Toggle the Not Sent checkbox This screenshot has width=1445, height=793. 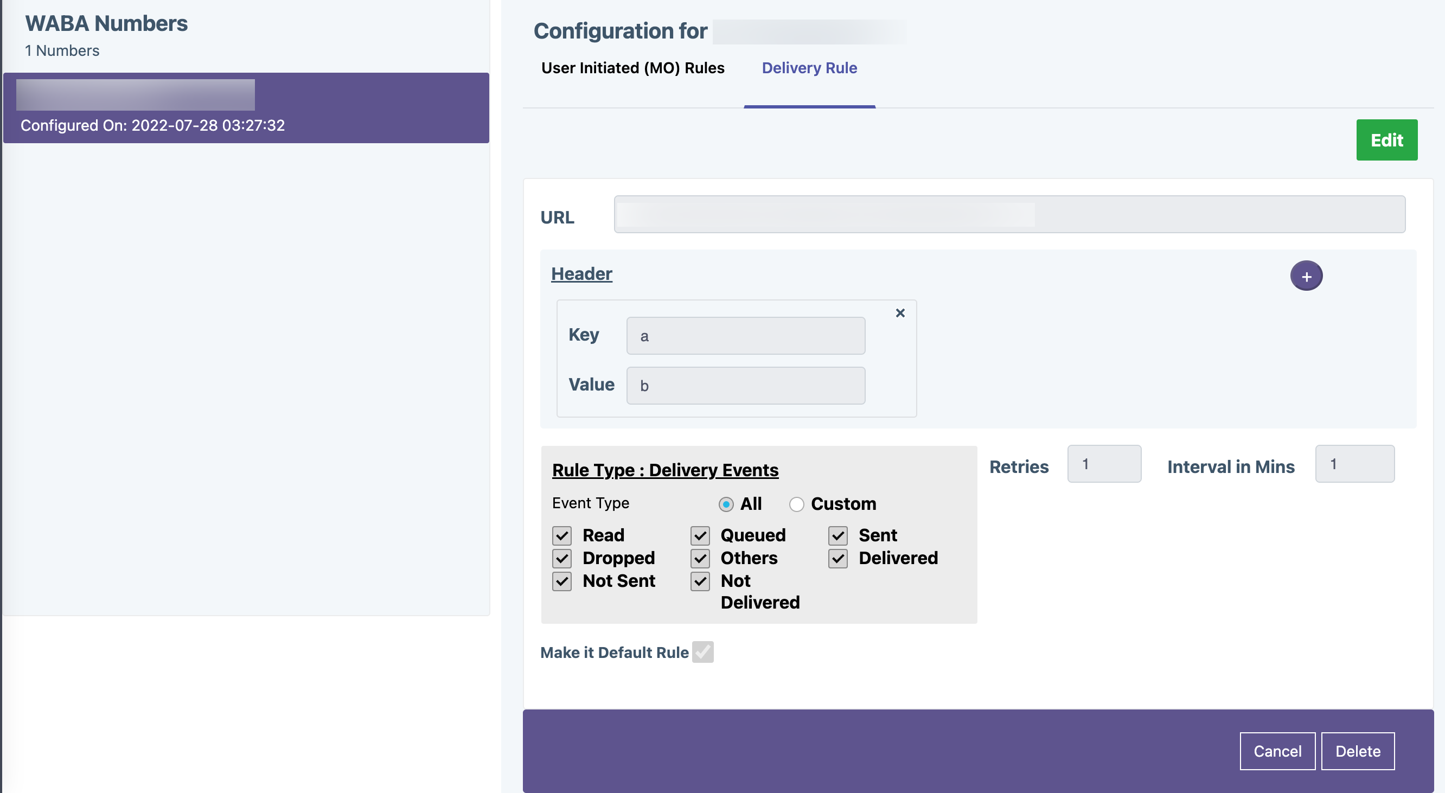[561, 581]
